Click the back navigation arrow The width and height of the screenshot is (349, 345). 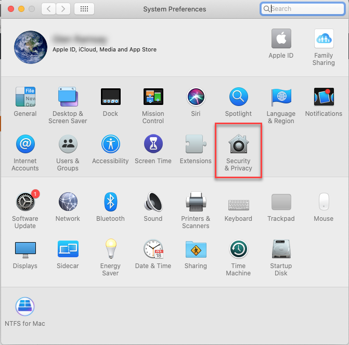[x=48, y=9]
